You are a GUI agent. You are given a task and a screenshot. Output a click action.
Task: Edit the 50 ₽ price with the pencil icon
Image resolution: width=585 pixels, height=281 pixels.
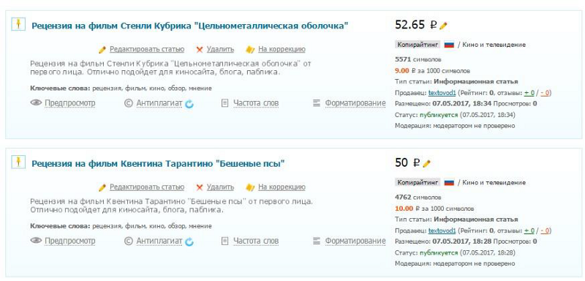pyautogui.click(x=427, y=163)
